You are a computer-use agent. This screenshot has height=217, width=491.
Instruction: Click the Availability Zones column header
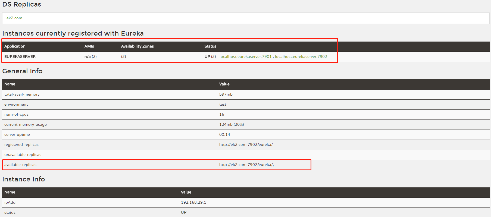(137, 46)
